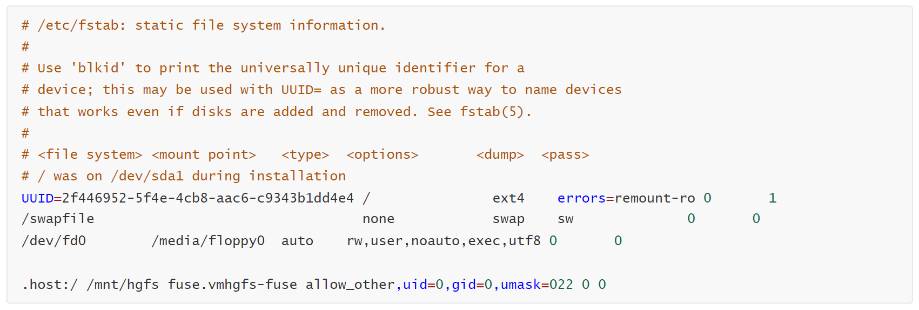
Task: Click the remount-ro option value
Action: (x=655, y=198)
